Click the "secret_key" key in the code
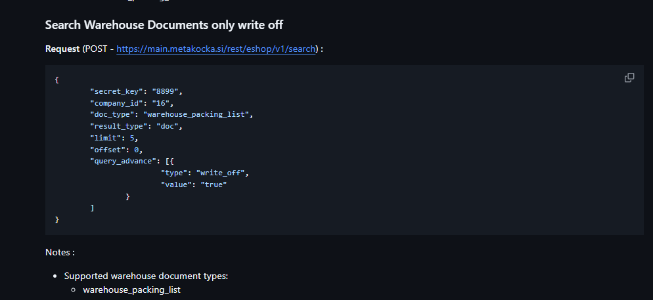 (x=117, y=91)
